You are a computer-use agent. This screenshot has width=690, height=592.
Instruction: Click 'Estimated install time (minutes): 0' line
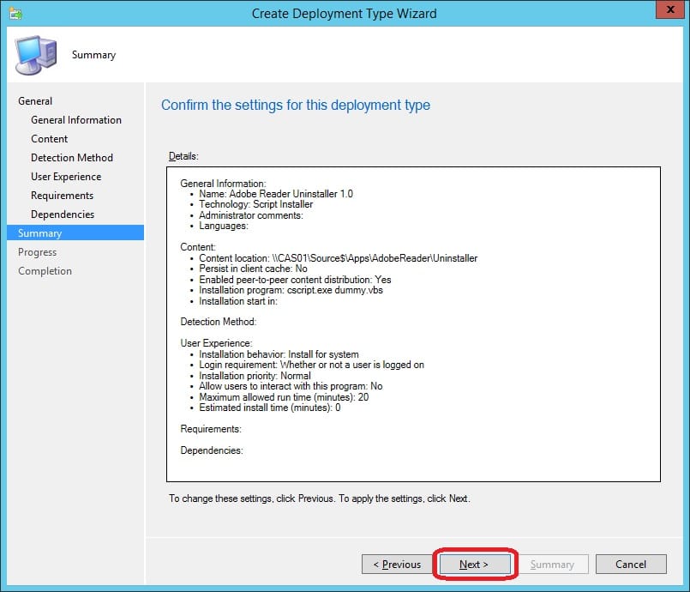click(x=270, y=408)
